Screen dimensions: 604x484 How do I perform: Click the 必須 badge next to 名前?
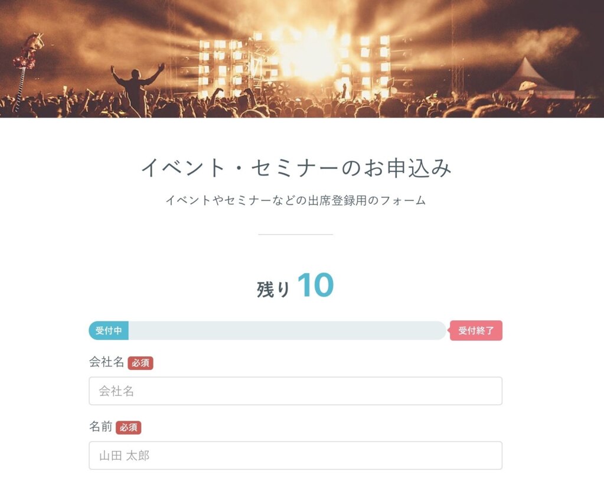click(x=129, y=427)
